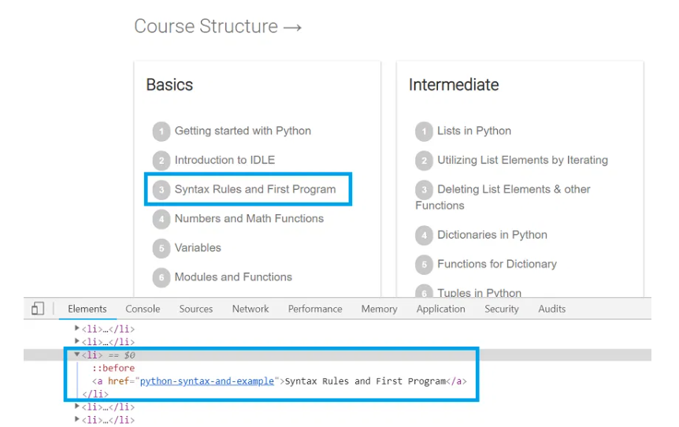Open Getting started with Python lesson

pos(243,131)
